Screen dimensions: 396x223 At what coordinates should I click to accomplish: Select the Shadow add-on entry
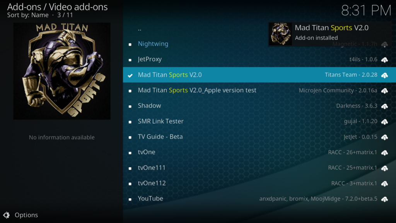pos(259,106)
